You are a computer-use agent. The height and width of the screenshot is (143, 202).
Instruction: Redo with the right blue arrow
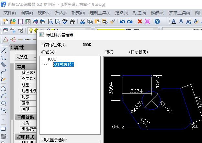click(x=130, y=21)
